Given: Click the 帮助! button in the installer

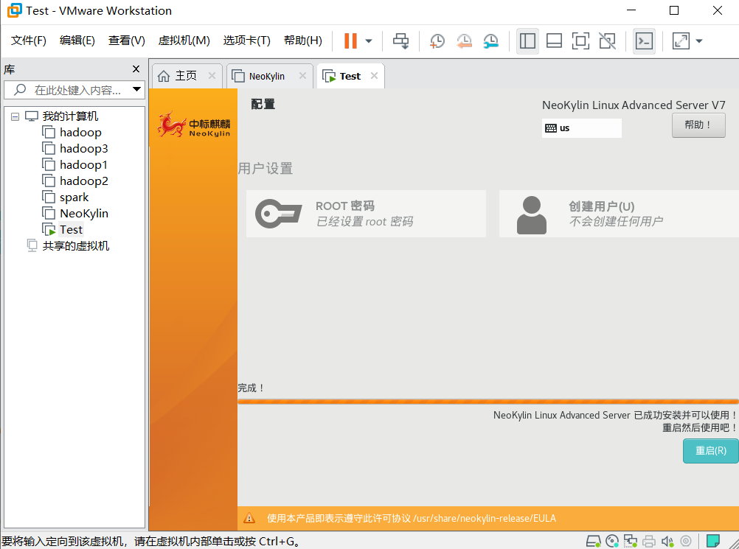Looking at the screenshot, I should [x=698, y=125].
